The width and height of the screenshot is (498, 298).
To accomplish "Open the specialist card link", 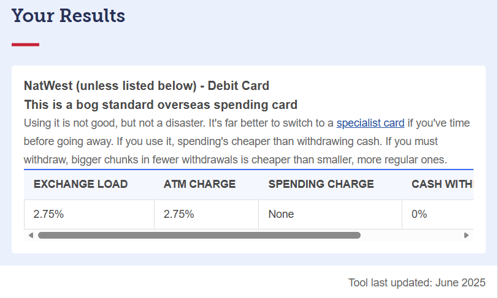I will point(370,123).
